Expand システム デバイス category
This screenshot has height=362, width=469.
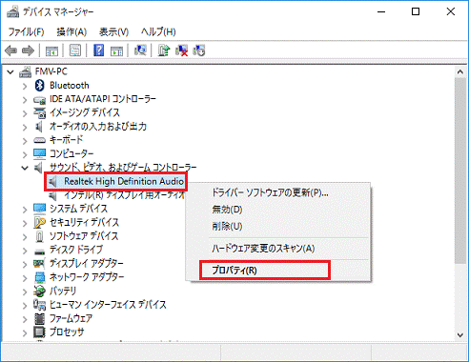point(25,209)
